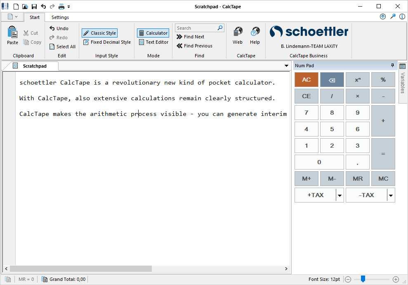The height and width of the screenshot is (285, 408).
Task: Click the multiply key
Action: 358,96
